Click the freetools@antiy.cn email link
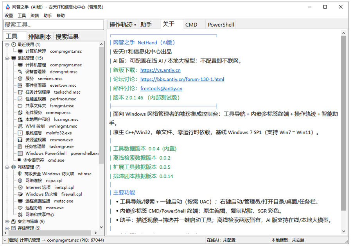 [x=162, y=89]
